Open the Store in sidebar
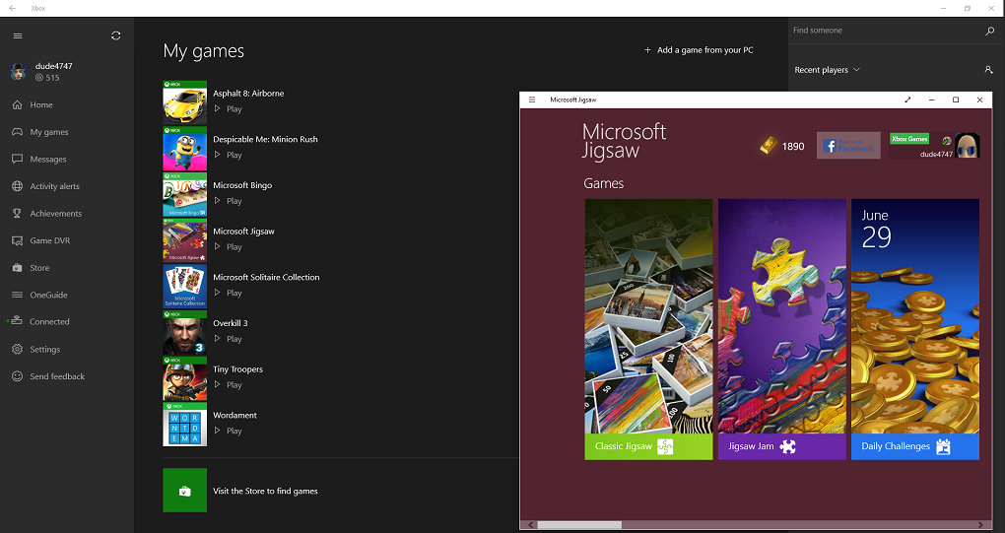Screen dimensions: 1005x533 (x=39, y=268)
